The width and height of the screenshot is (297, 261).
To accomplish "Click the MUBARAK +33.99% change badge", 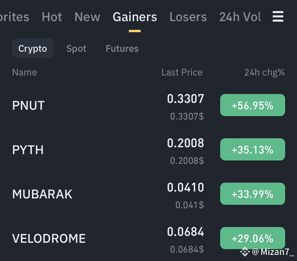I will pos(253,194).
